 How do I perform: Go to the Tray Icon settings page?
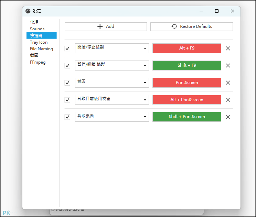39,42
